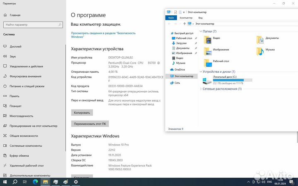This screenshot has width=298, height=186.
Task: Click Explorer Back navigation arrow
Action: (169, 24)
